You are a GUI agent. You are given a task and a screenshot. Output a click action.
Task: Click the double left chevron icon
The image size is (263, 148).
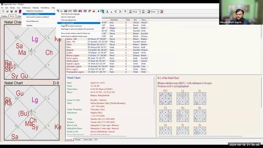click(x=116, y=12)
